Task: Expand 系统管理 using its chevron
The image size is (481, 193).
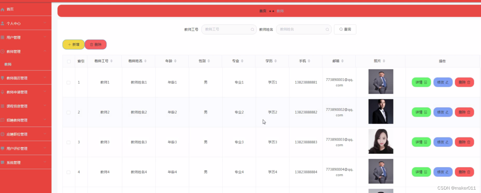Action: tap(45, 162)
